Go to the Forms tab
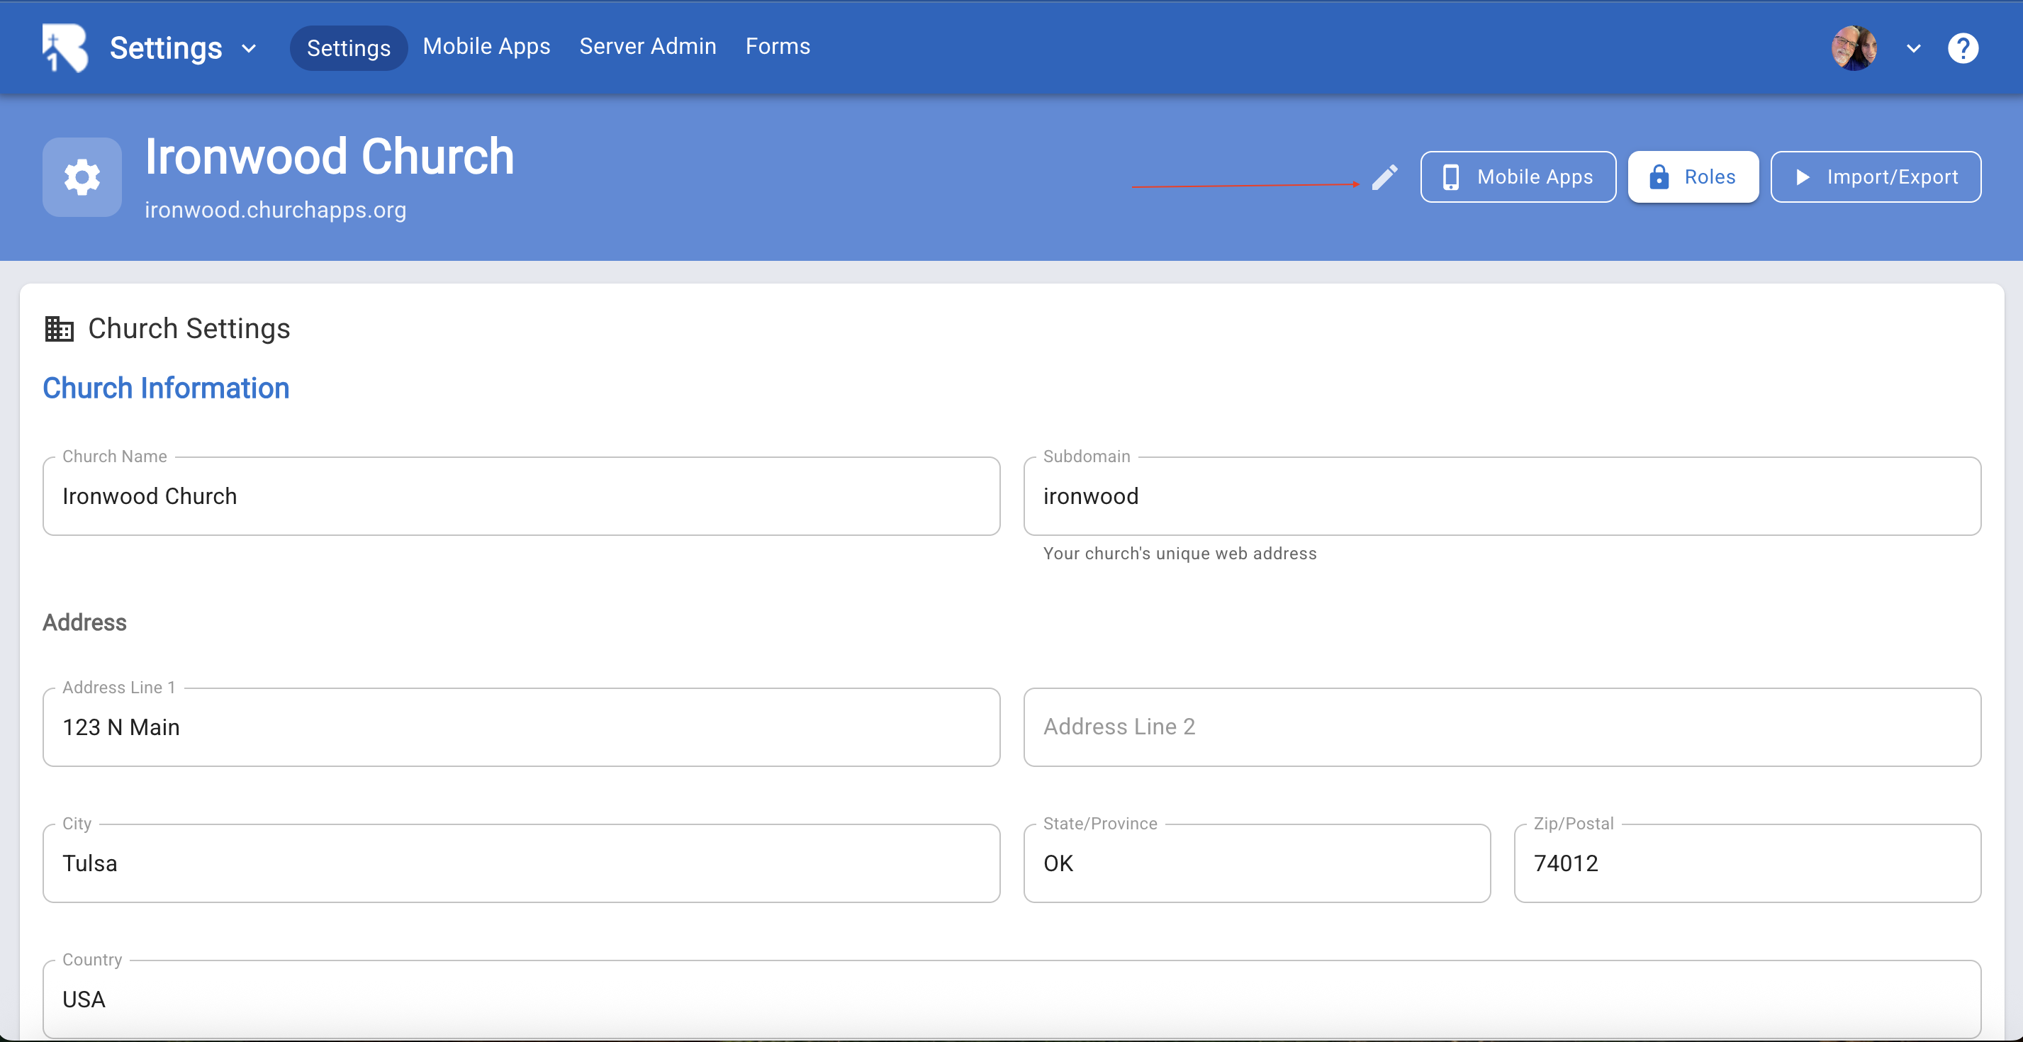This screenshot has width=2023, height=1042. coord(777,46)
